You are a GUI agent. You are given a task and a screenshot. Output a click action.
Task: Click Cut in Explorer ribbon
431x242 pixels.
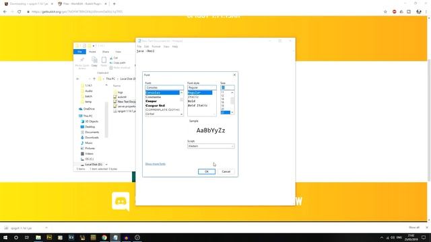(x=114, y=58)
